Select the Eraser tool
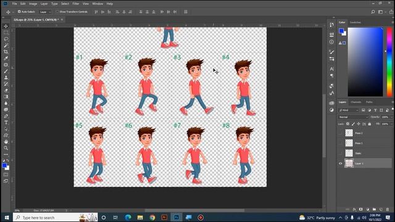Screen dimensions: 395x222 [x=6, y=91]
